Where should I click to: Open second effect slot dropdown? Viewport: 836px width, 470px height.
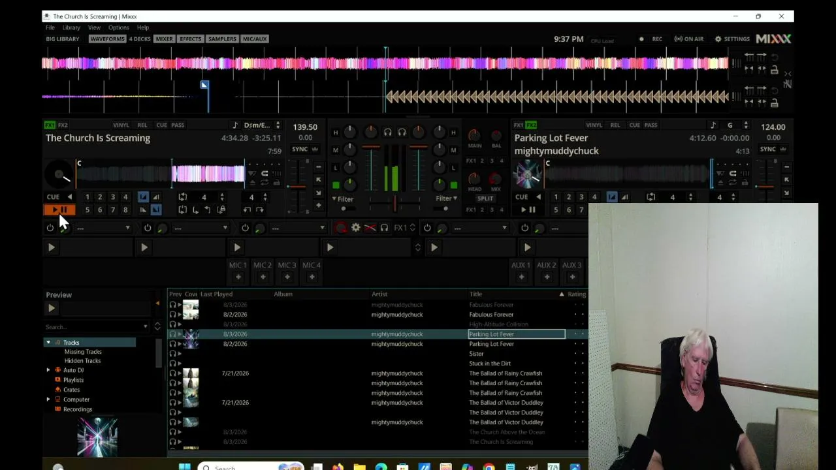tap(201, 228)
